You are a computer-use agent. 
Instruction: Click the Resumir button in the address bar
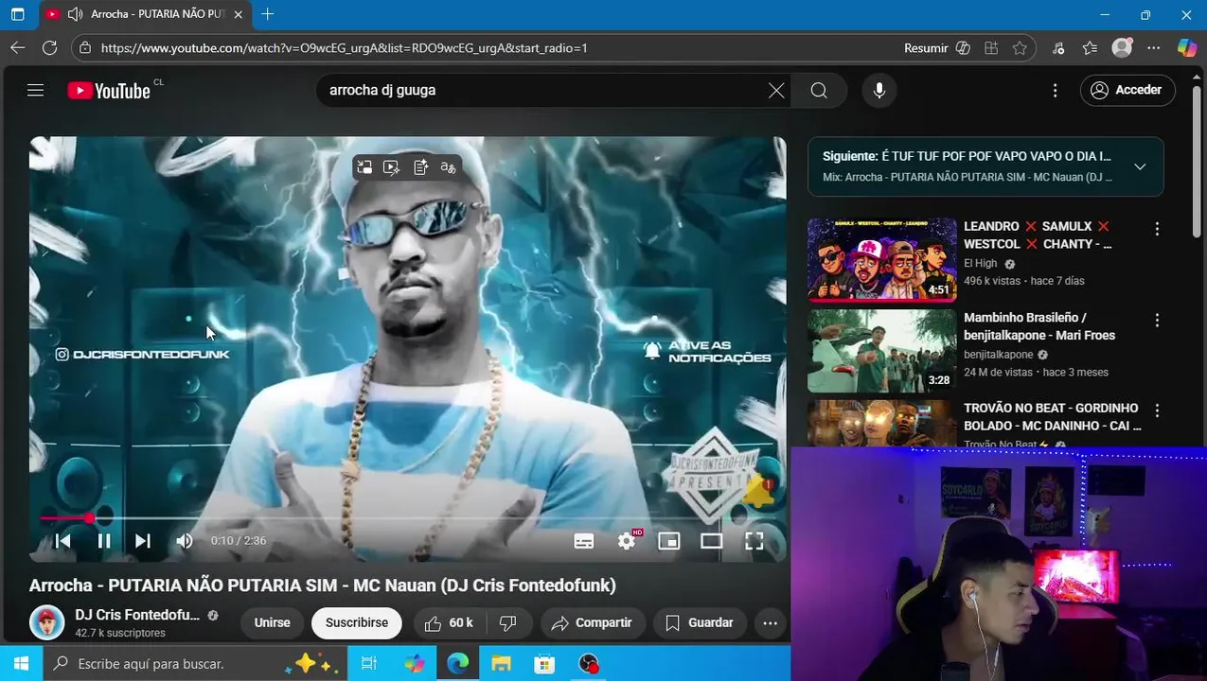pos(926,47)
